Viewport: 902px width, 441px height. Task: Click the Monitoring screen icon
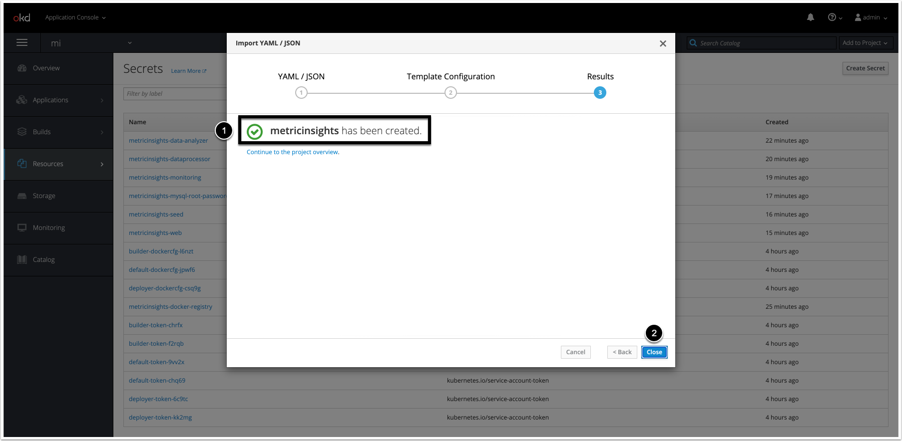(22, 228)
